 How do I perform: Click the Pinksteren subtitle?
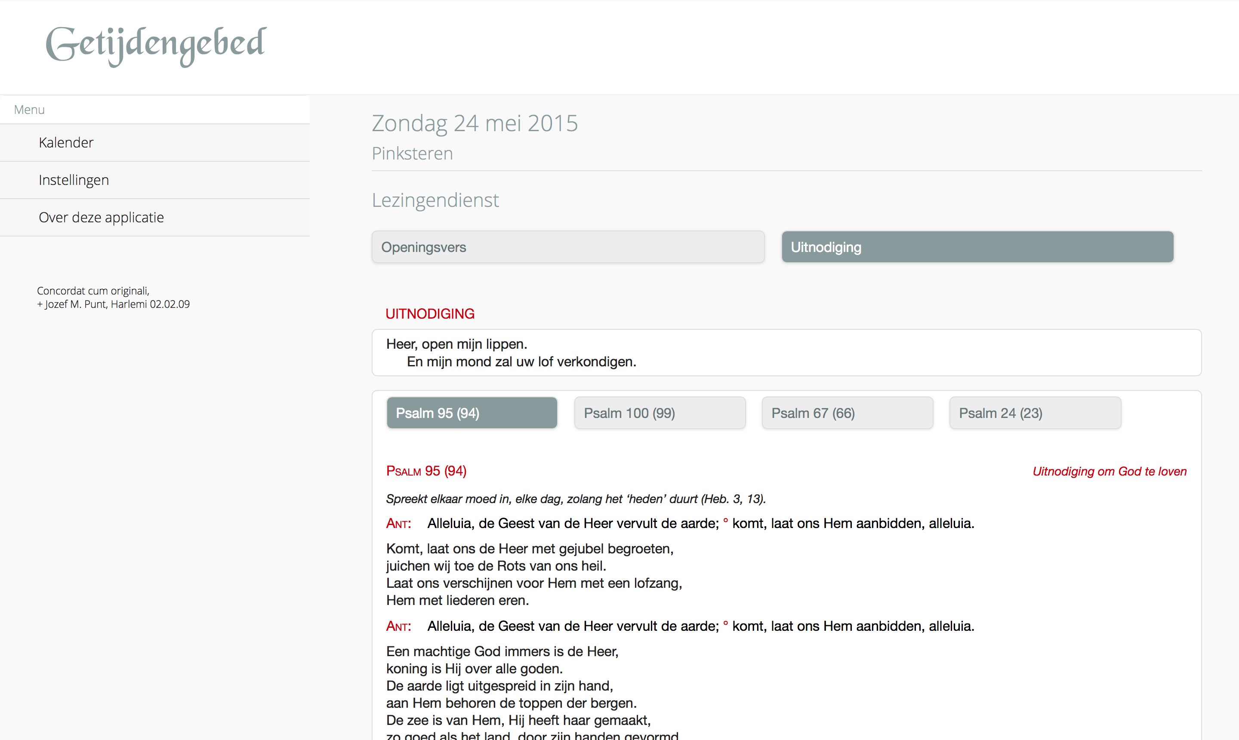412,154
